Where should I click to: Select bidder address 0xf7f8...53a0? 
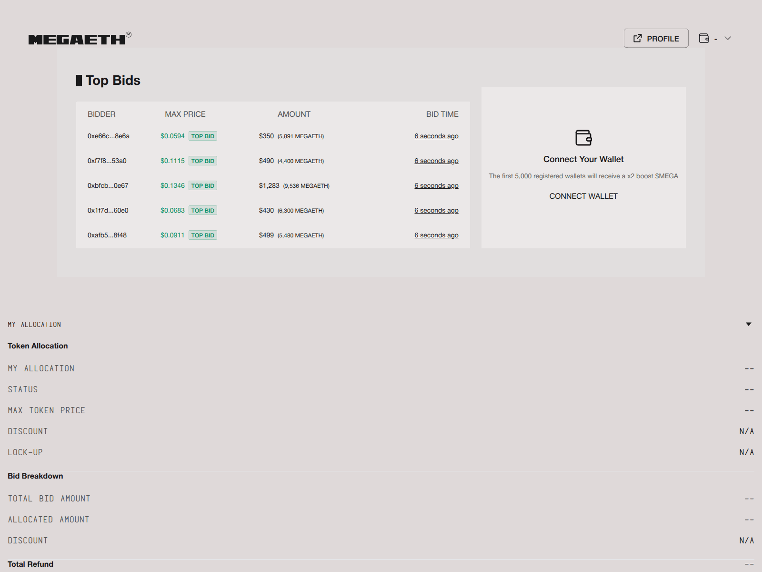[x=107, y=161]
